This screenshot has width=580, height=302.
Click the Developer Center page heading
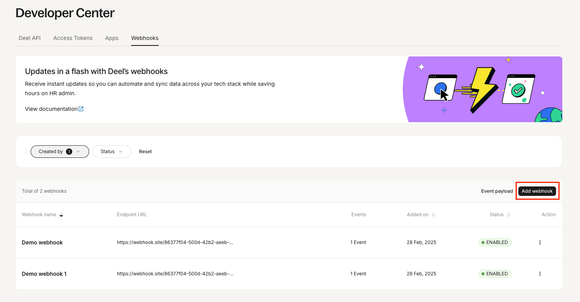[x=65, y=13]
